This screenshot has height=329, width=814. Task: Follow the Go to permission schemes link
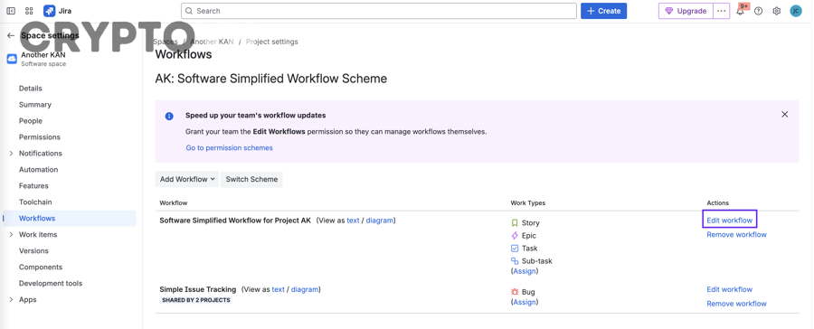230,148
